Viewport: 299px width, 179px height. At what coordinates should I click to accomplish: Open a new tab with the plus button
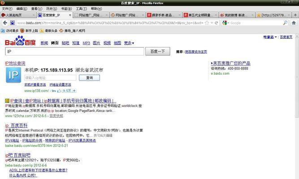tap(295, 15)
